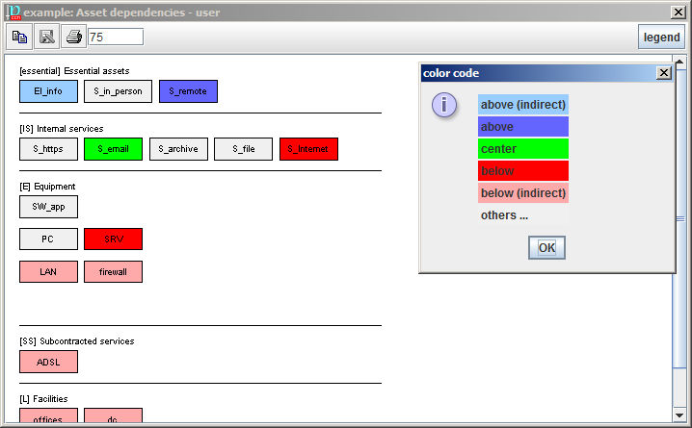Open the legend button
This screenshot has height=428, width=692.
[x=661, y=38]
